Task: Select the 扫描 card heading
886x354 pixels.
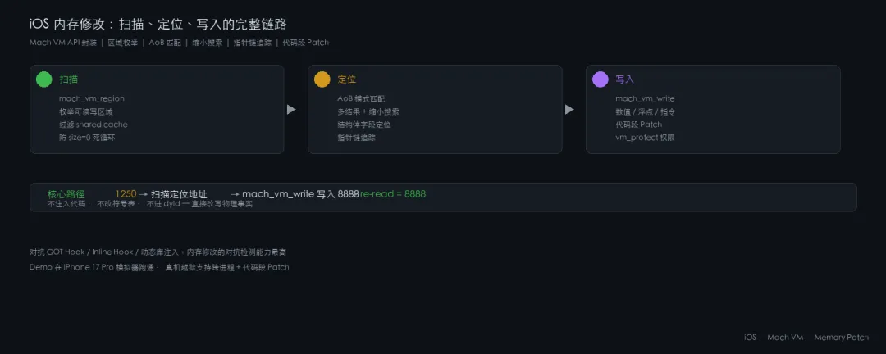Action: click(68, 79)
